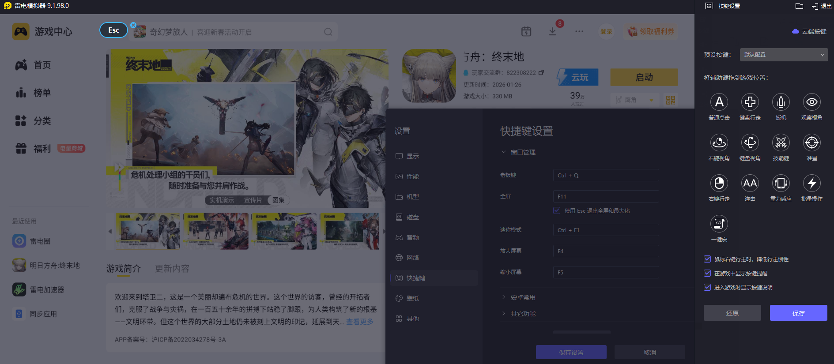The height and width of the screenshot is (364, 834).
Task: Select the 一键宏 macro key icon
Action: (x=719, y=224)
